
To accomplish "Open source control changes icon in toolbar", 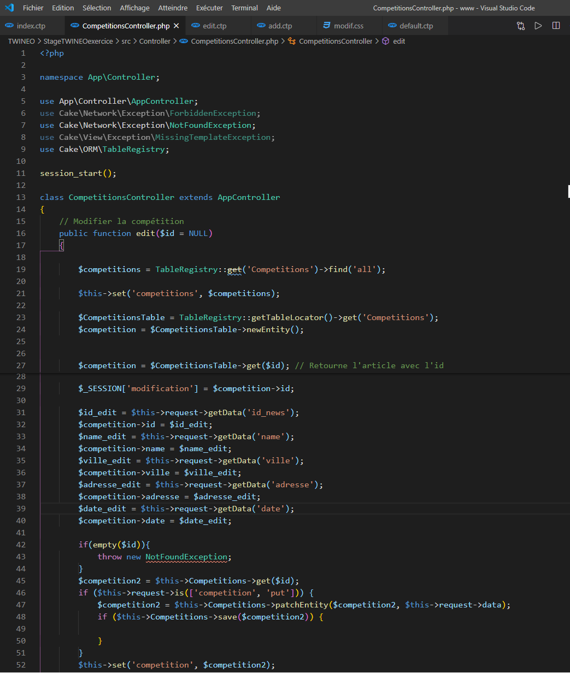I will point(521,26).
